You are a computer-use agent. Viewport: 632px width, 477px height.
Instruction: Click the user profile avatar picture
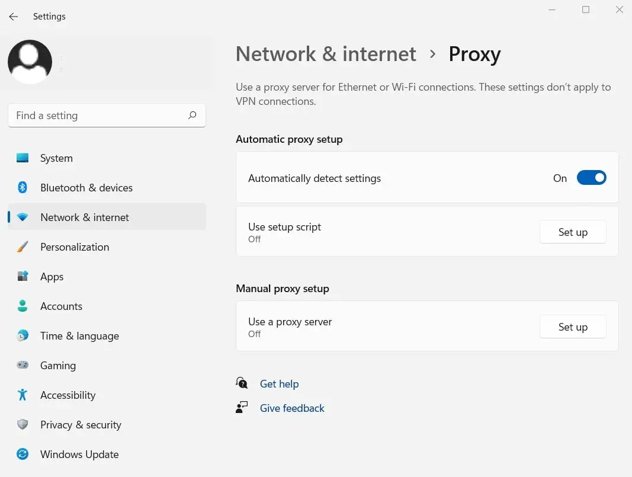(30, 62)
